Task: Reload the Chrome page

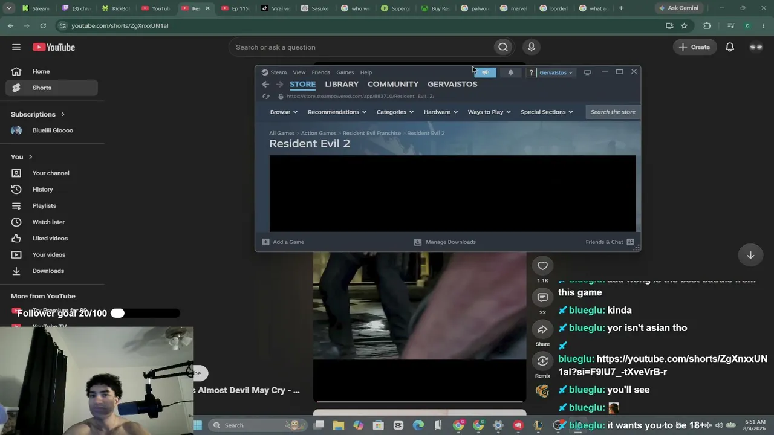Action: (43, 26)
